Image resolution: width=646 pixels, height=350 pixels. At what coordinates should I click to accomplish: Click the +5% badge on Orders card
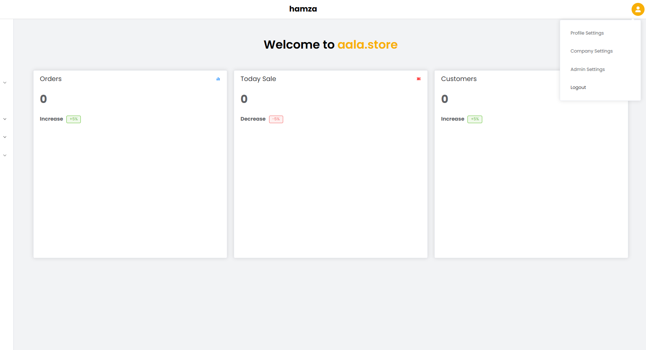point(73,119)
